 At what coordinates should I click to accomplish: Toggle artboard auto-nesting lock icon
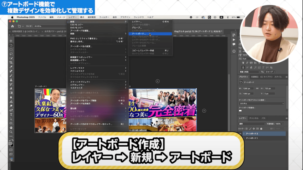(x=257, y=129)
